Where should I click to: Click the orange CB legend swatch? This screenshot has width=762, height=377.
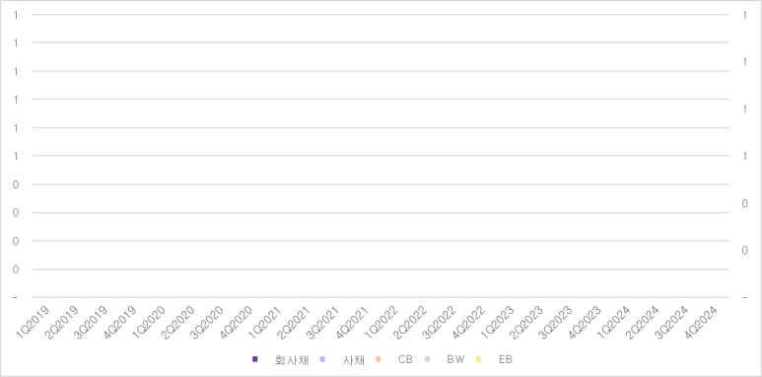pyautogui.click(x=379, y=359)
